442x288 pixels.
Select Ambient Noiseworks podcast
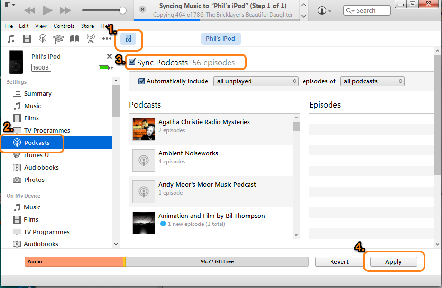[x=211, y=161]
